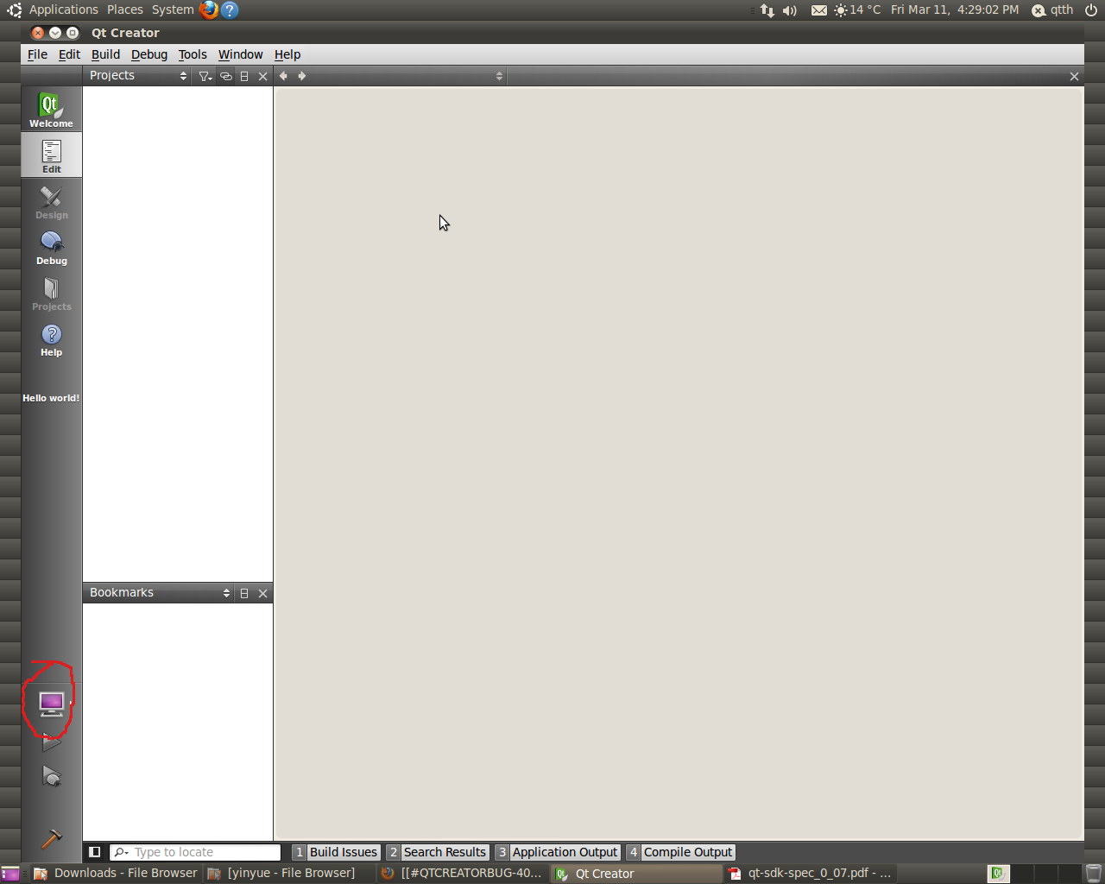Screen dimensions: 1105x884
Task: Toggle the sidebar visibility button
Action: click(95, 852)
